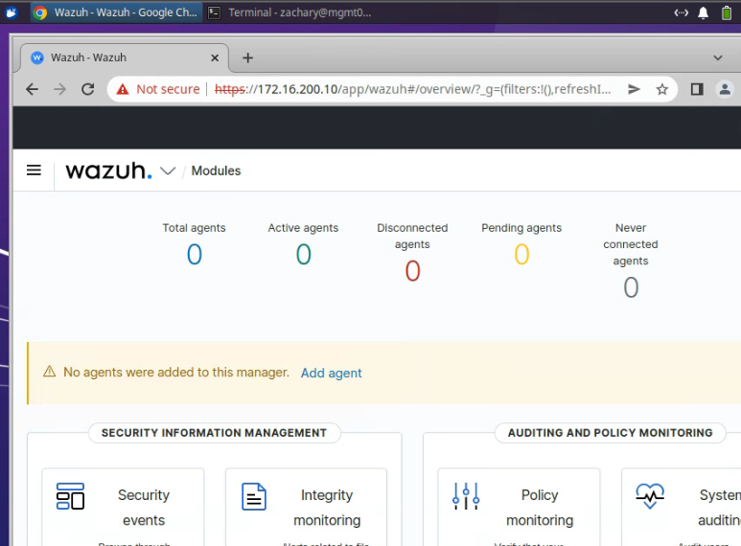Click the Add agent link
This screenshot has height=546, width=741.
coord(332,373)
